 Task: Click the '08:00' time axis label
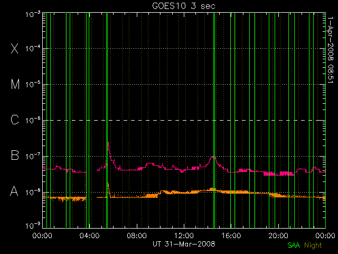pos(137,235)
